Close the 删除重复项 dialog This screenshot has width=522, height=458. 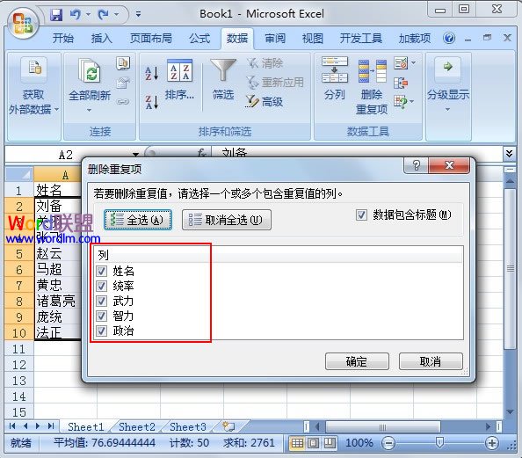click(449, 165)
